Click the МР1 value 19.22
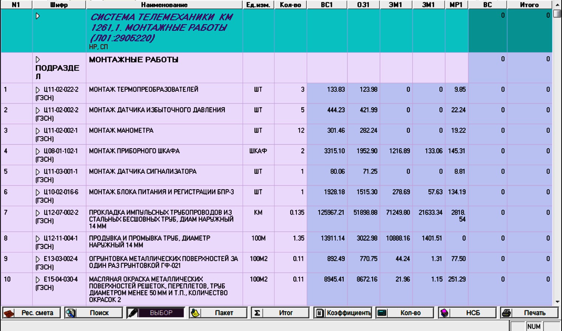Screen dimensions: 562x331 coord(458,130)
